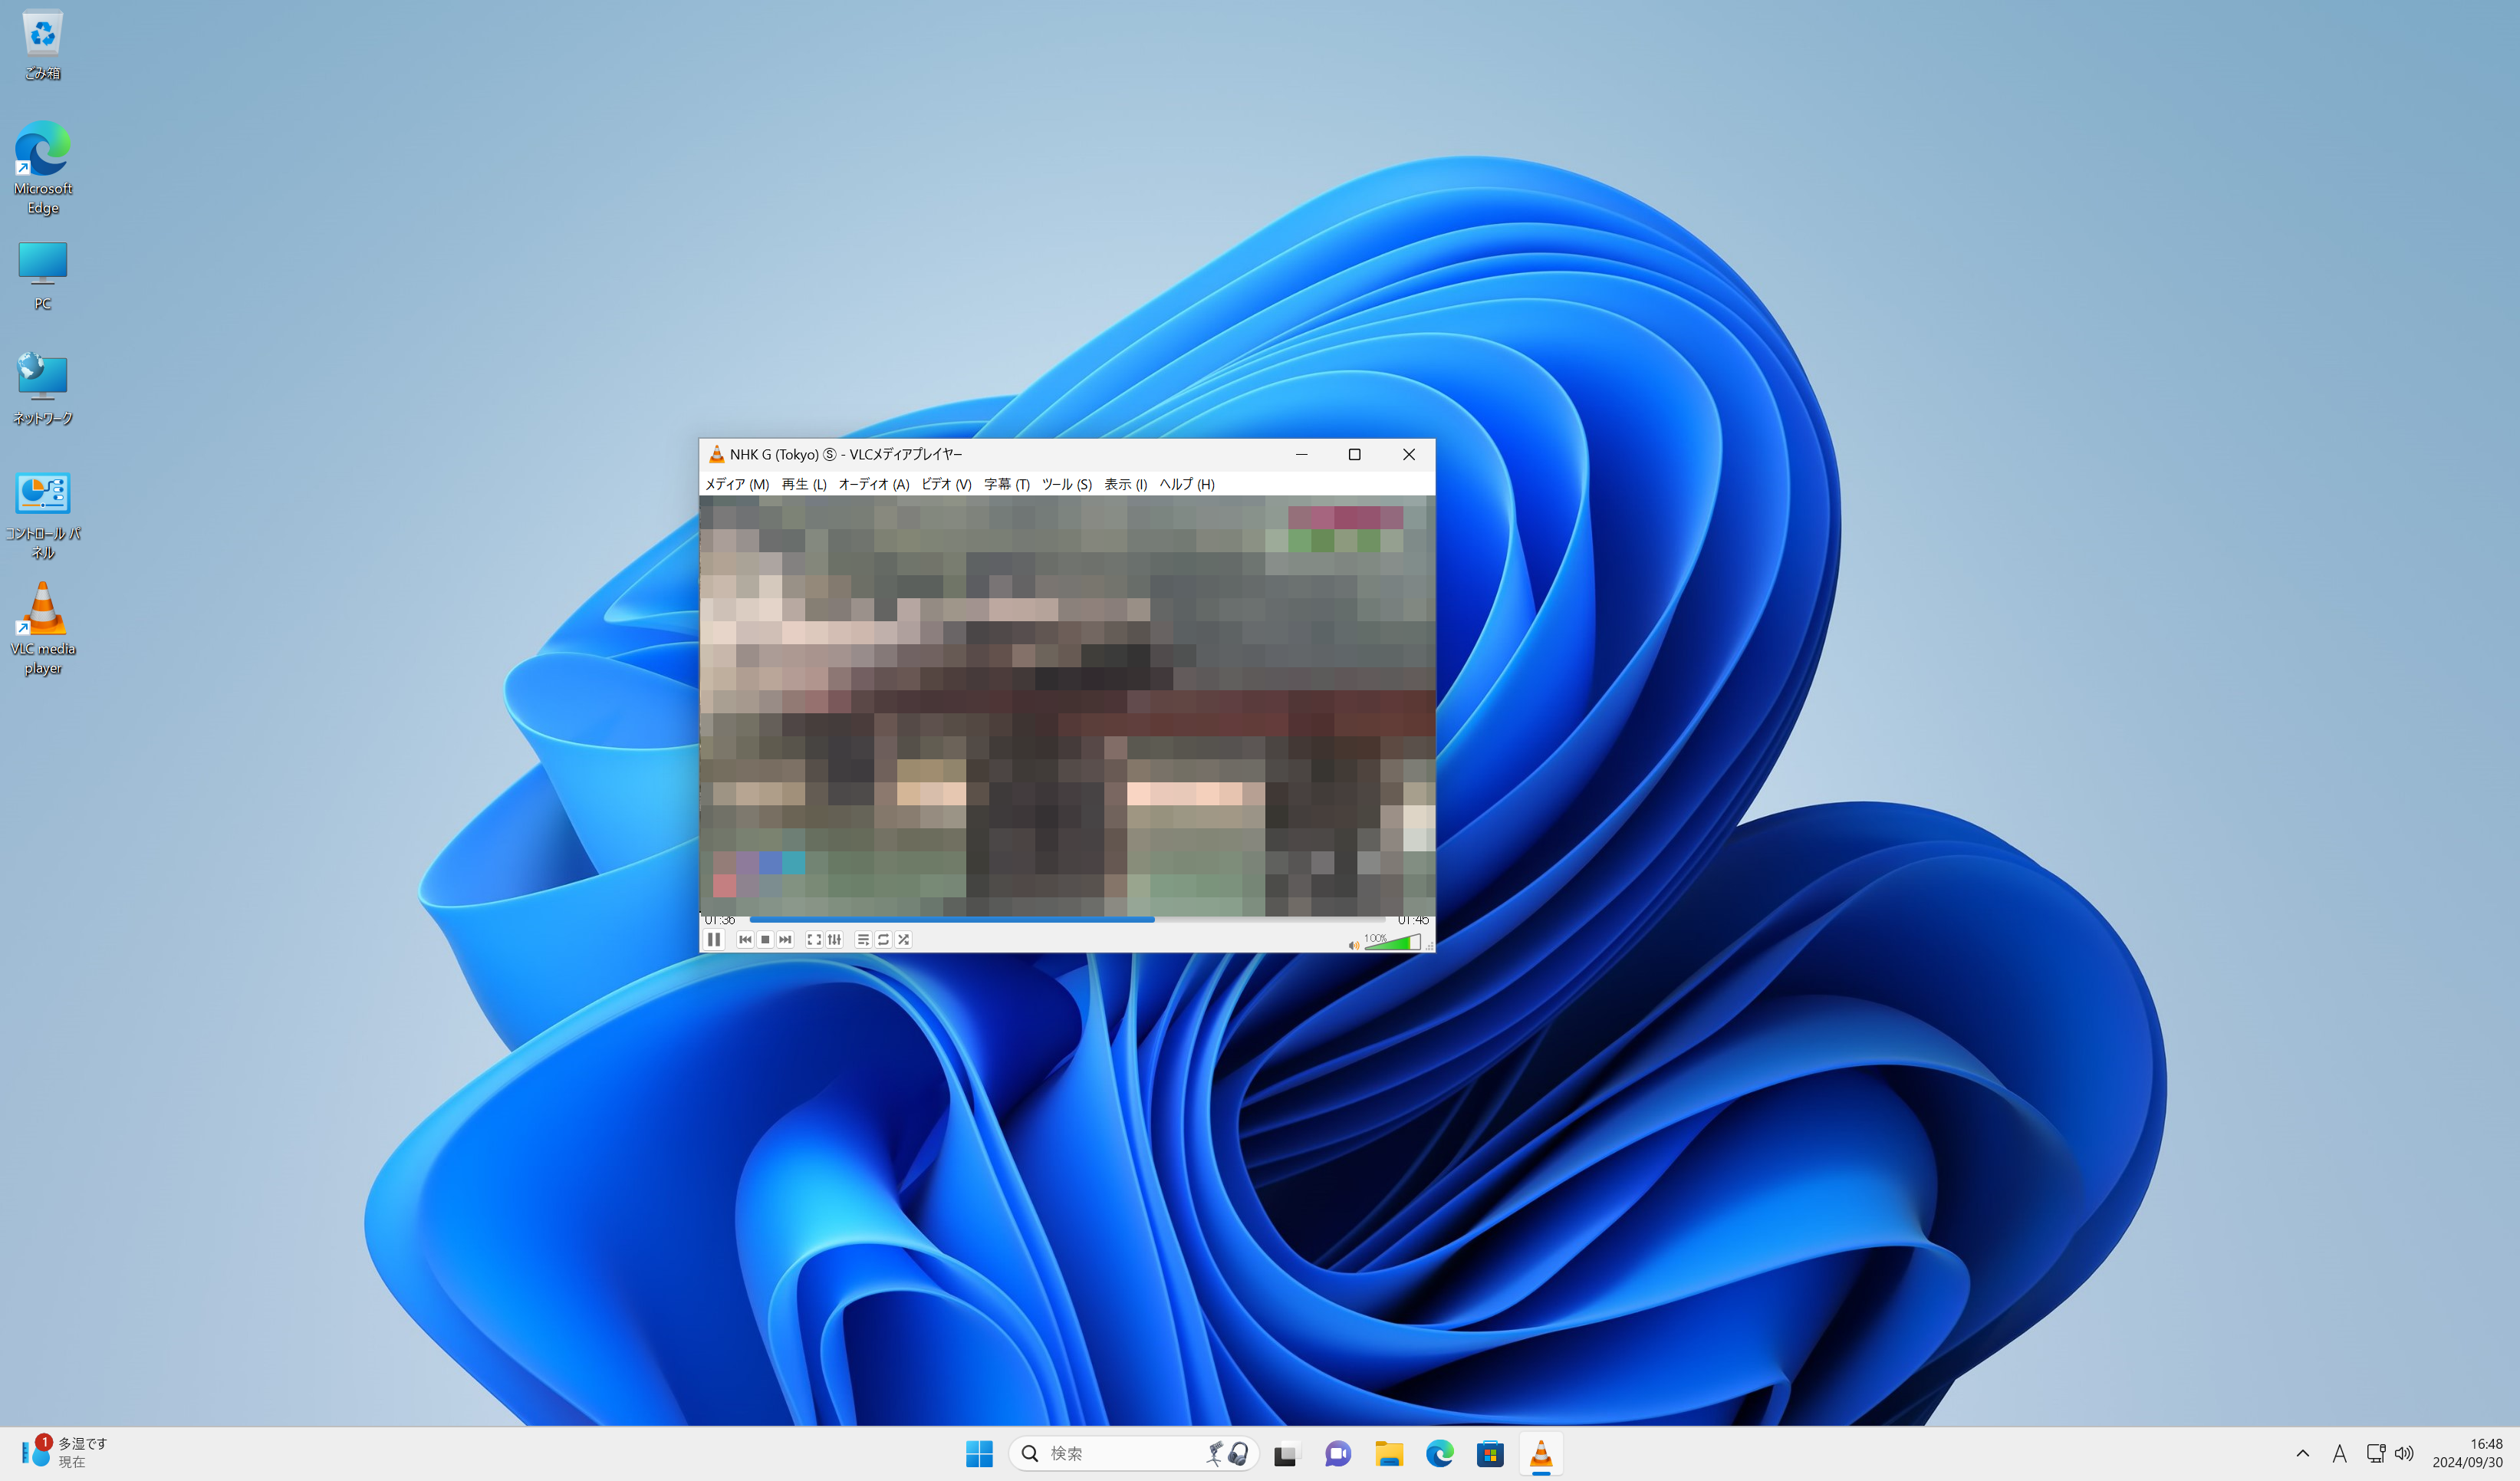Show the VLC playlist
The height and width of the screenshot is (1481, 2520).
pos(863,940)
